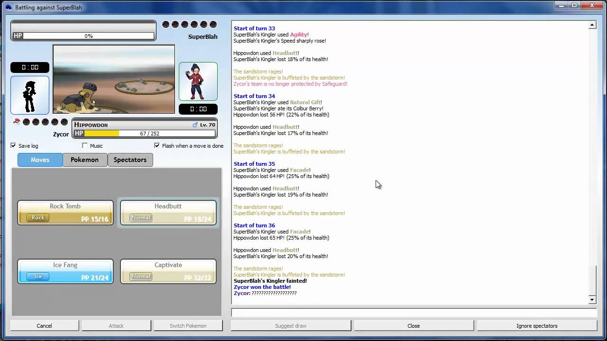Click 'Kingler ate its Colbur Berry!' line
This screenshot has width=607, height=341.
click(279, 108)
